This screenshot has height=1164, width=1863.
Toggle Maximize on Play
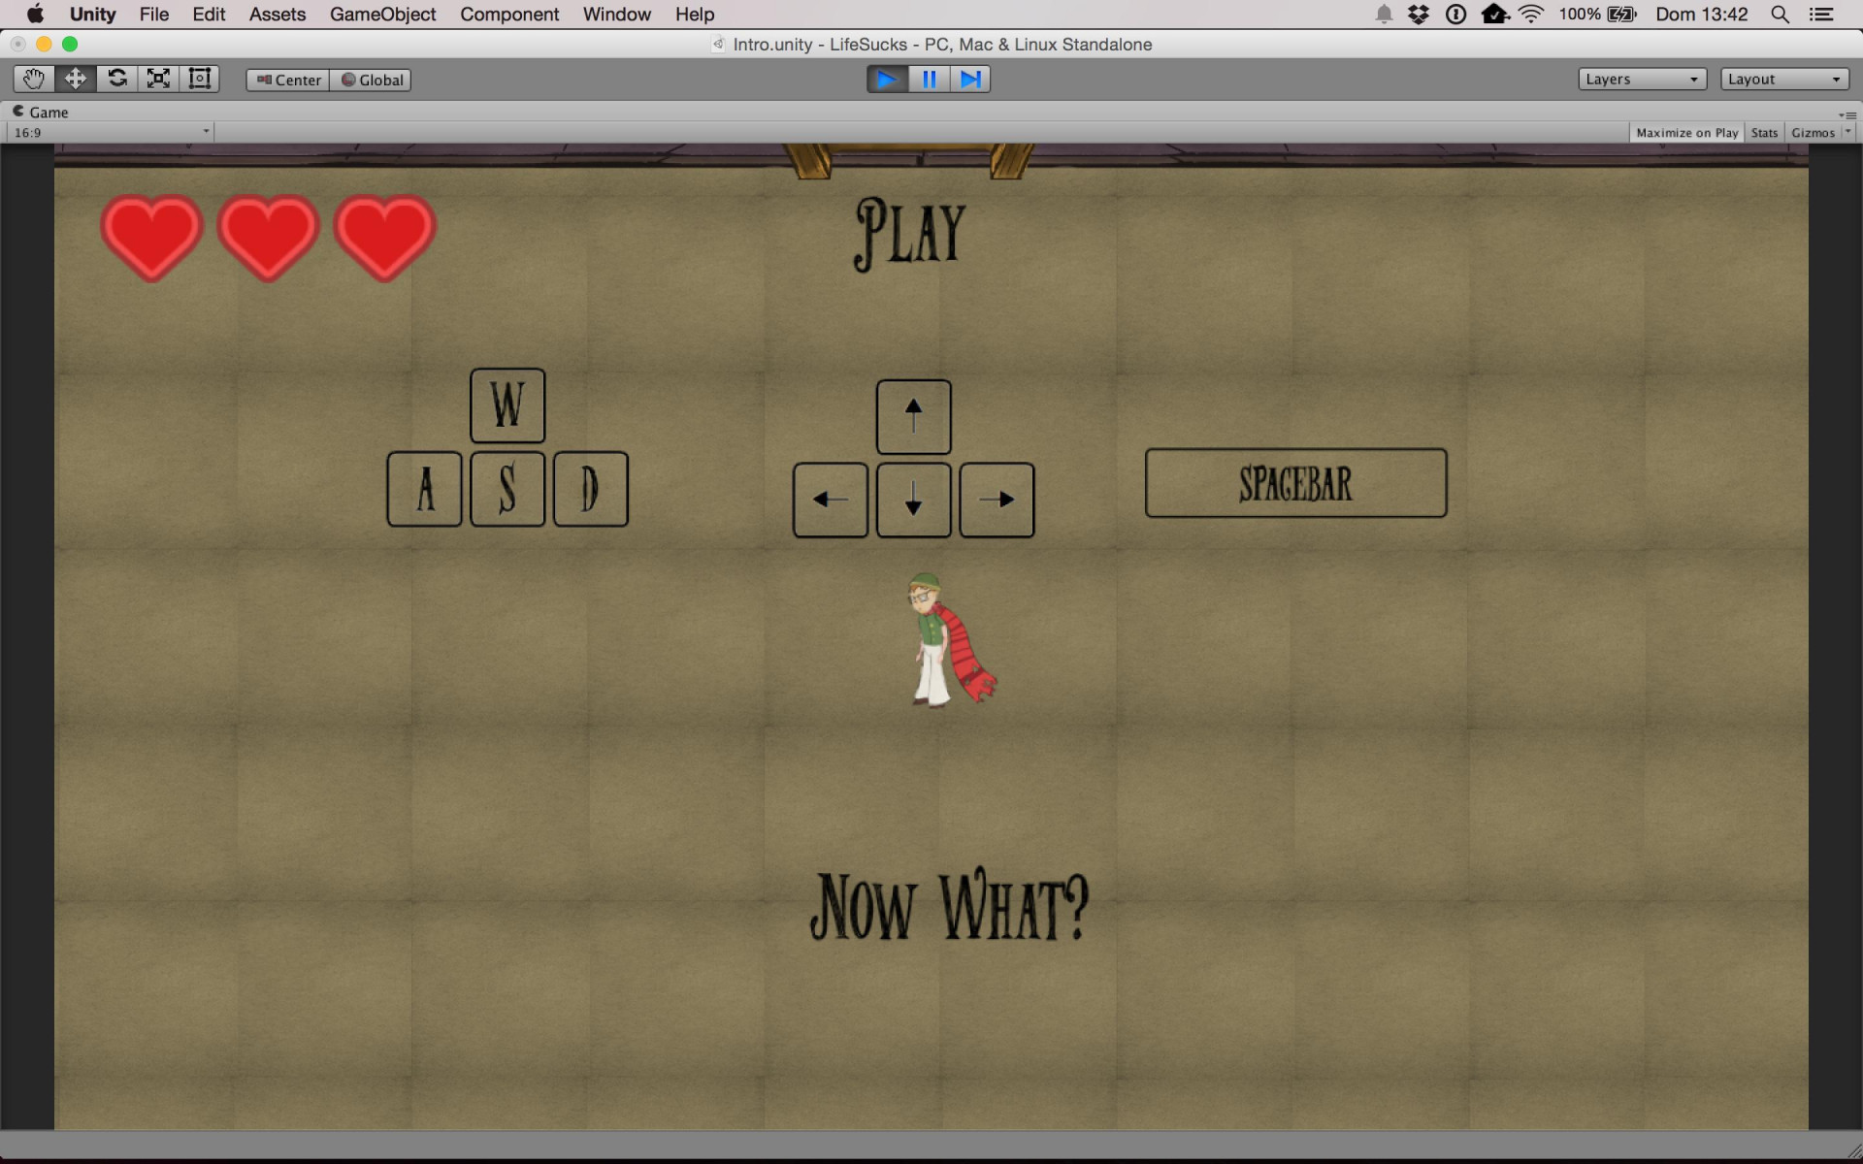pyautogui.click(x=1686, y=132)
